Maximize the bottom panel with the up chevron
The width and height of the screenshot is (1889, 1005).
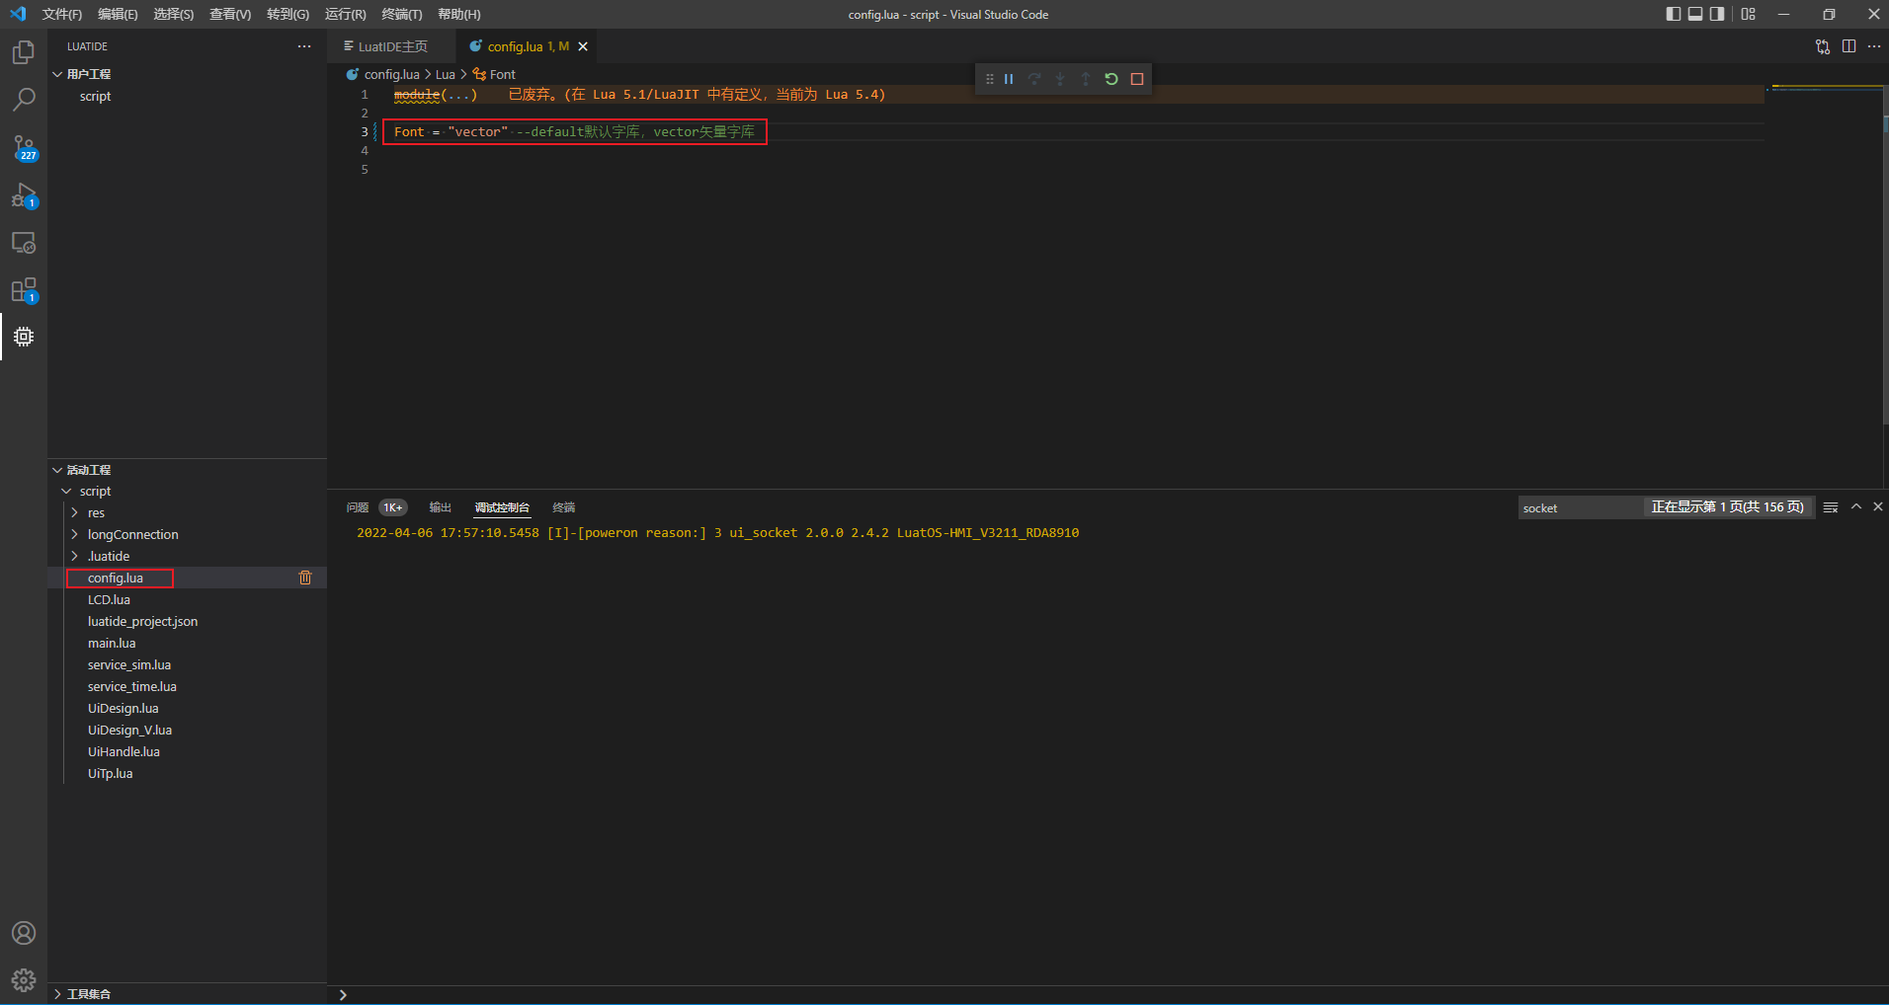1856,506
